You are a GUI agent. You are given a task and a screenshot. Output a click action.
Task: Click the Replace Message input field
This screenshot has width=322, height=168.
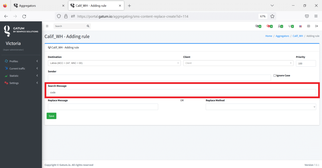103,107
